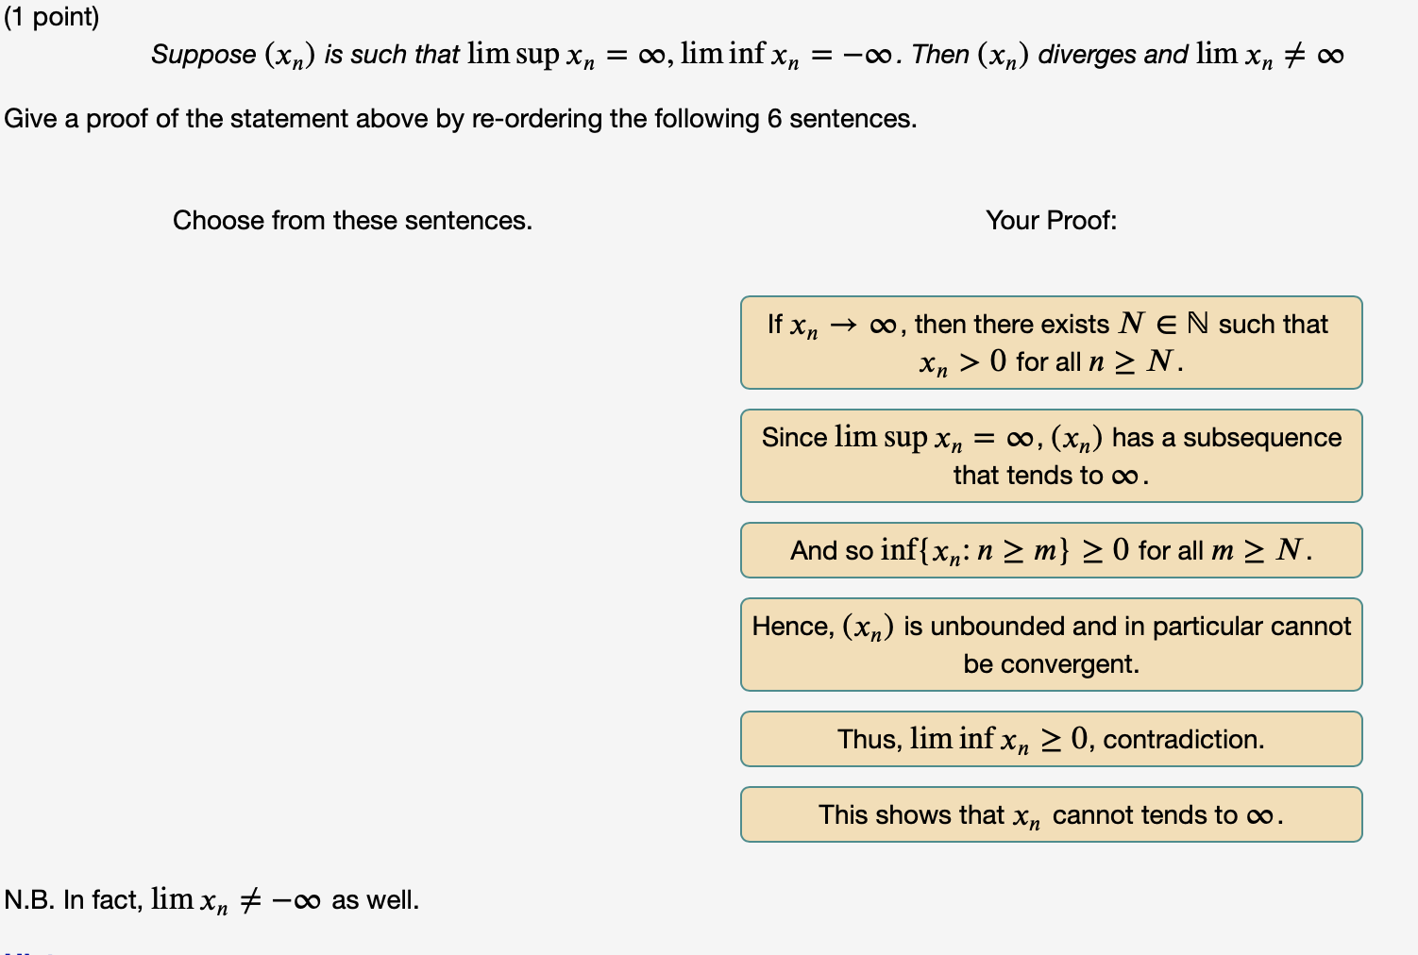Click the '(1 point)' label
This screenshot has width=1418, height=955.
(x=52, y=17)
